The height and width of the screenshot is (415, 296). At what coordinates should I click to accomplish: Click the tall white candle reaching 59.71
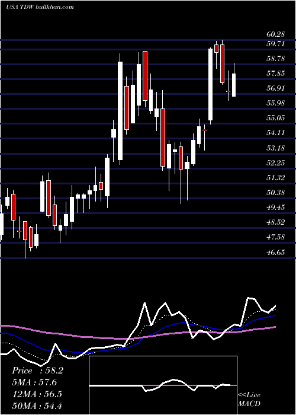pos(210,84)
